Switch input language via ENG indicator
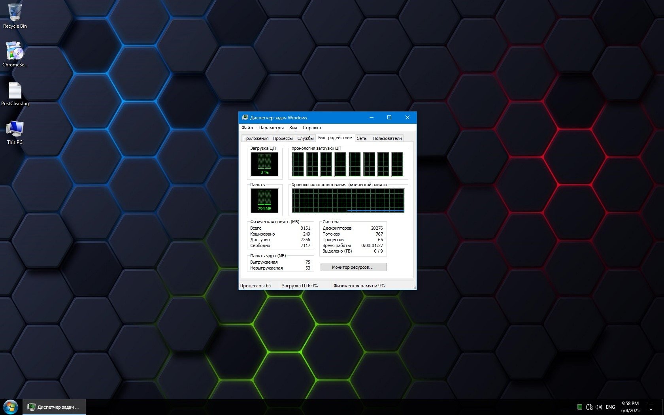The width and height of the screenshot is (664, 415). point(610,407)
